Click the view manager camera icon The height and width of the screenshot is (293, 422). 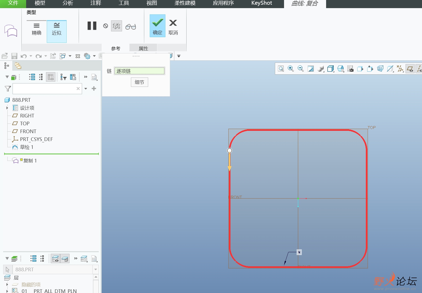[x=350, y=69]
